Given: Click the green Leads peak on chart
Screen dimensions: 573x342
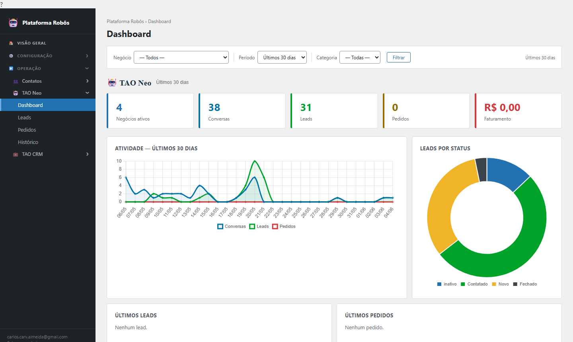Looking at the screenshot, I should click(255, 161).
